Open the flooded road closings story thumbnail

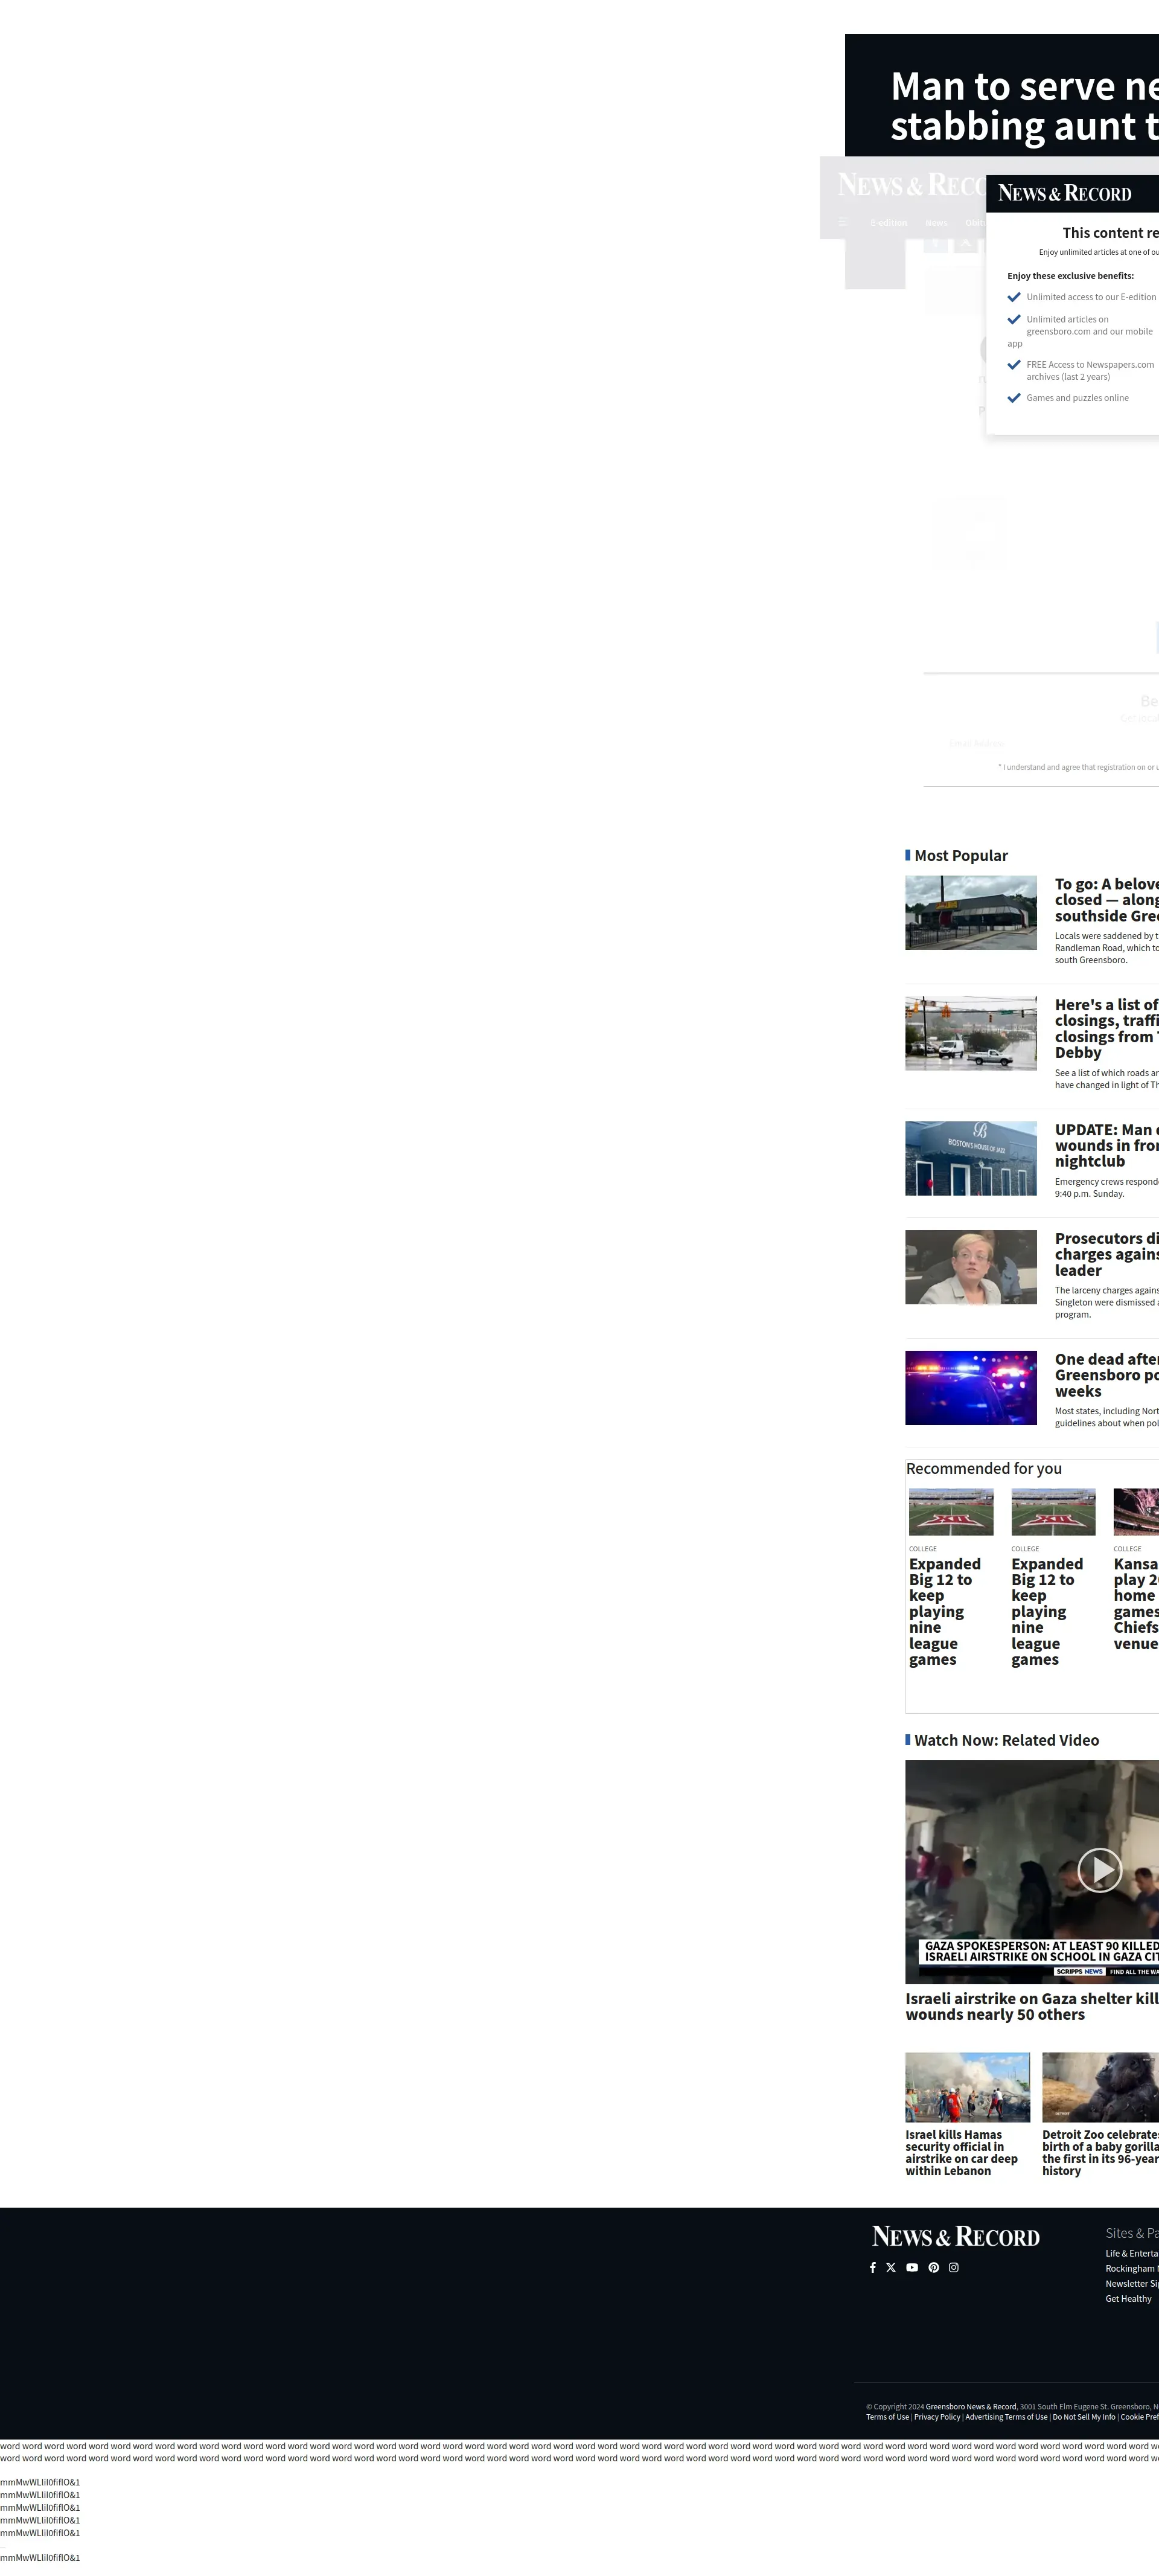pos(971,1033)
